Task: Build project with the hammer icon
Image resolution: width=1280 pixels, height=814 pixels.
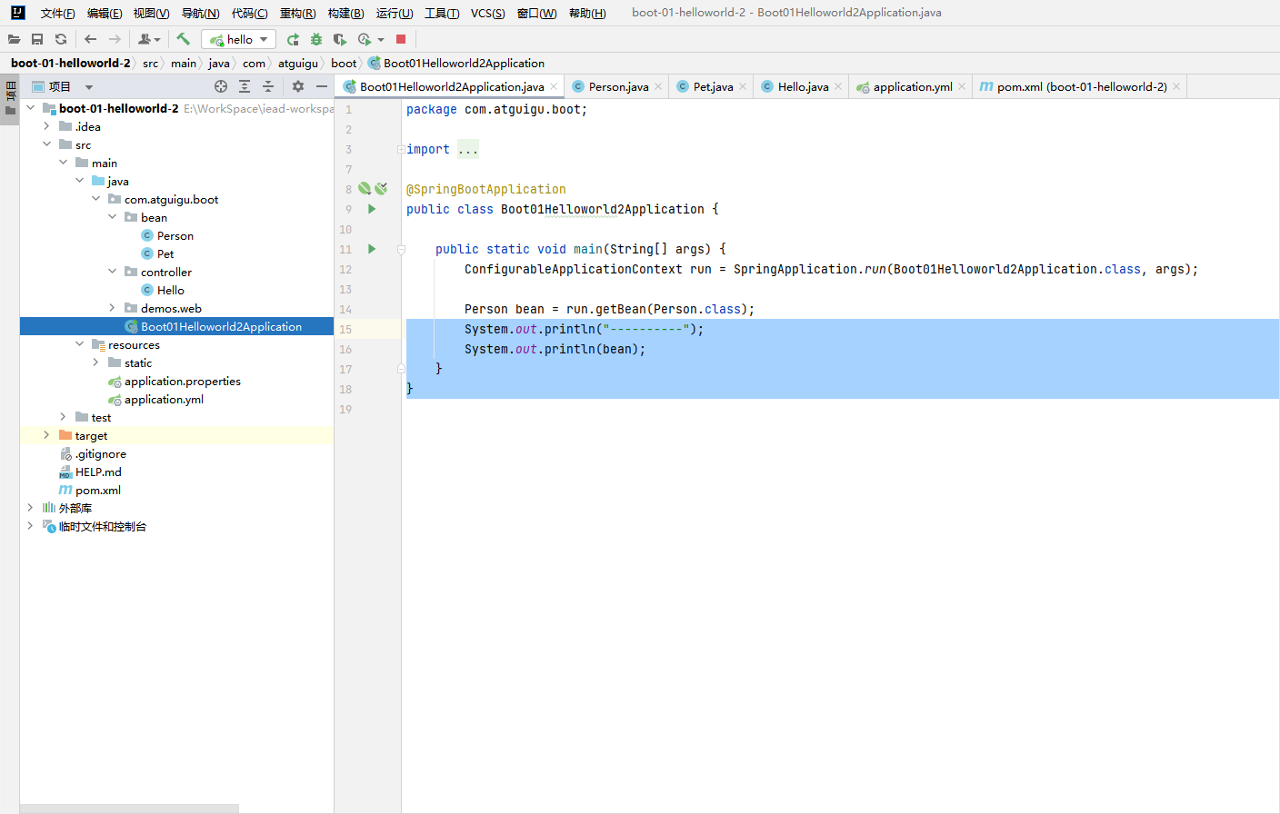Action: pyautogui.click(x=183, y=39)
